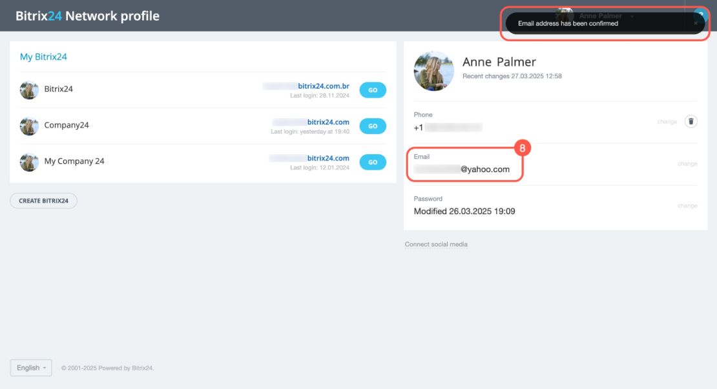Click Last login: yesterday at 19:40 text
The width and height of the screenshot is (717, 389).
pos(310,132)
